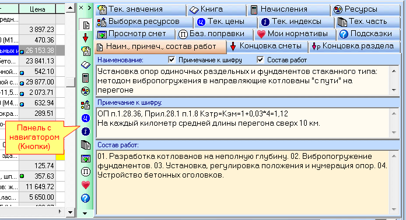Open the Просмотр смет tab
The height and width of the screenshot is (220, 406).
(x=135, y=34)
